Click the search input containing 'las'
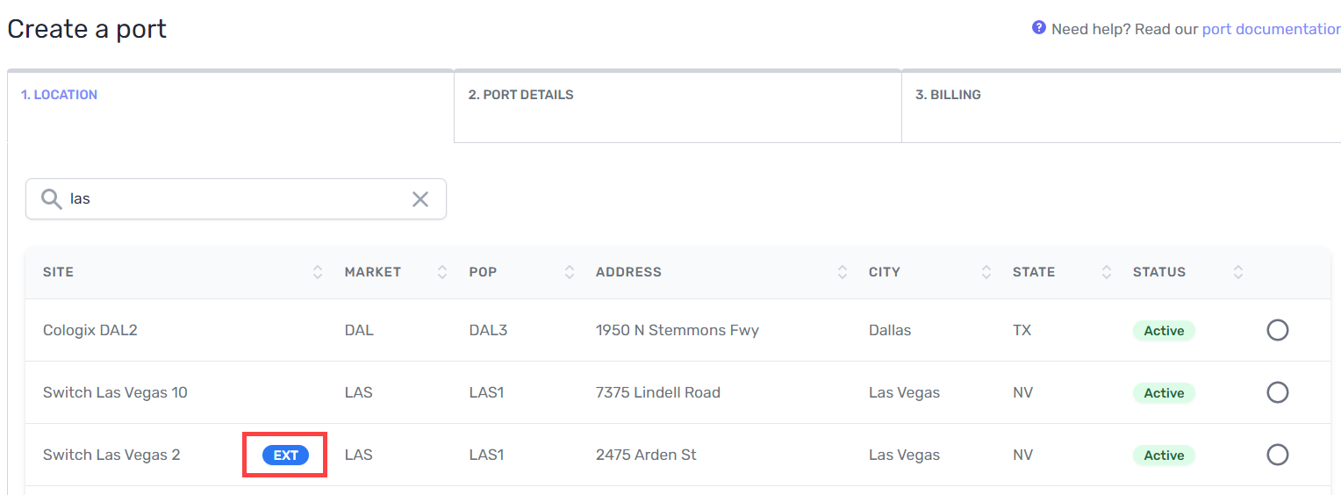Screen dimensions: 1341x495 tap(237, 199)
